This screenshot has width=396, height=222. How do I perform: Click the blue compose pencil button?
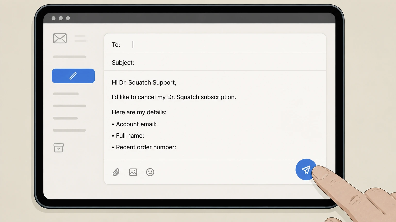coord(73,76)
